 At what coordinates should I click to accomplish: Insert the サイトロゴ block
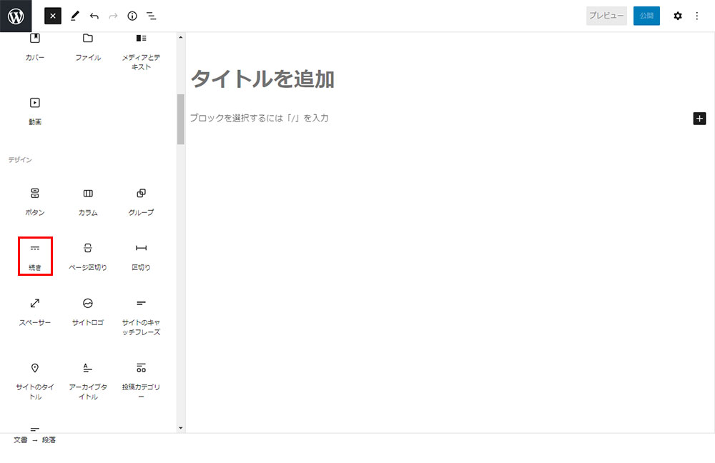pos(88,312)
